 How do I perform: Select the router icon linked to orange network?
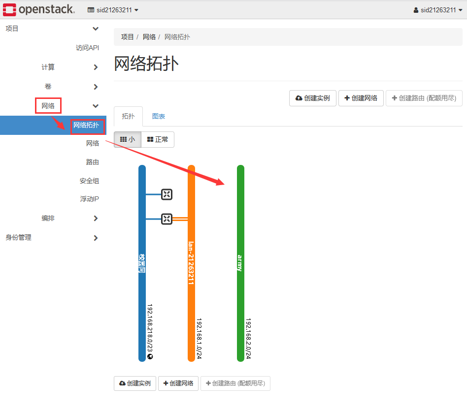pyautogui.click(x=167, y=219)
